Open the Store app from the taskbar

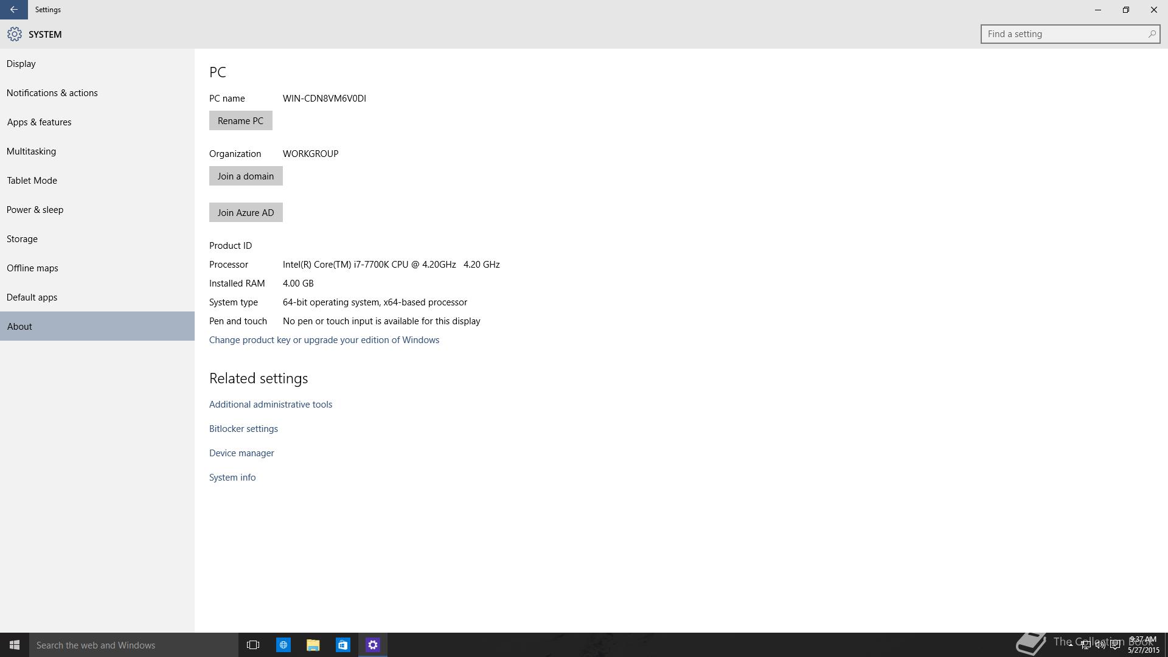point(343,645)
